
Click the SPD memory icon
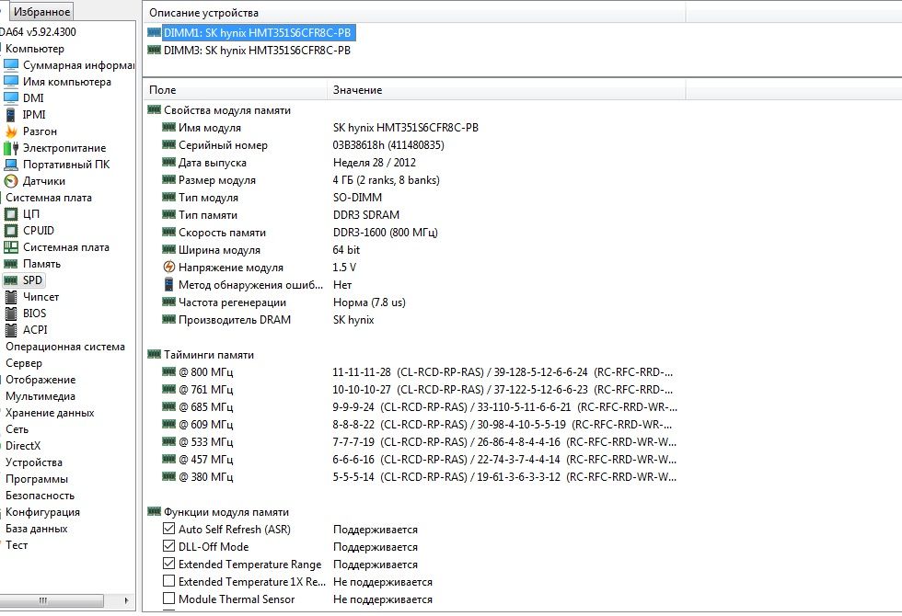[x=11, y=280]
